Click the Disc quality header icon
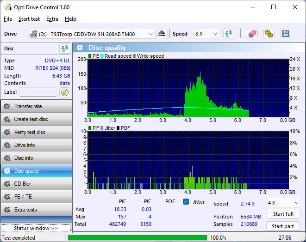The height and width of the screenshot is (242, 306). point(80,48)
